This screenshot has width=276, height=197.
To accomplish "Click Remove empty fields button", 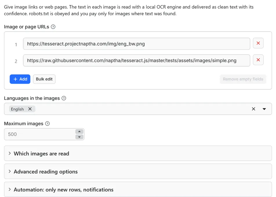I will pyautogui.click(x=243, y=79).
